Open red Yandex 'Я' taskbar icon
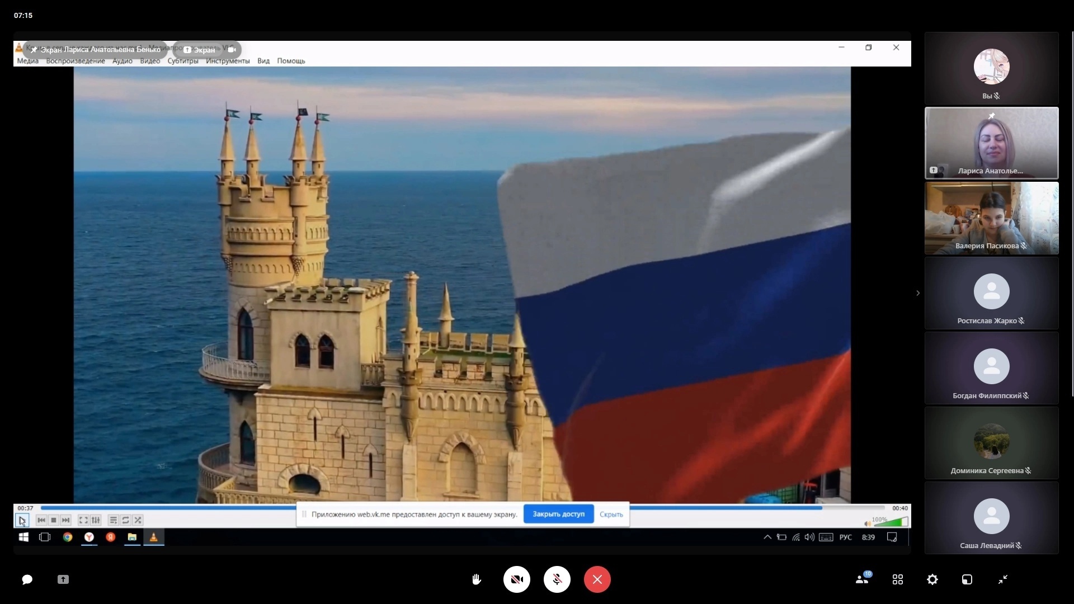1074x604 pixels. click(111, 537)
